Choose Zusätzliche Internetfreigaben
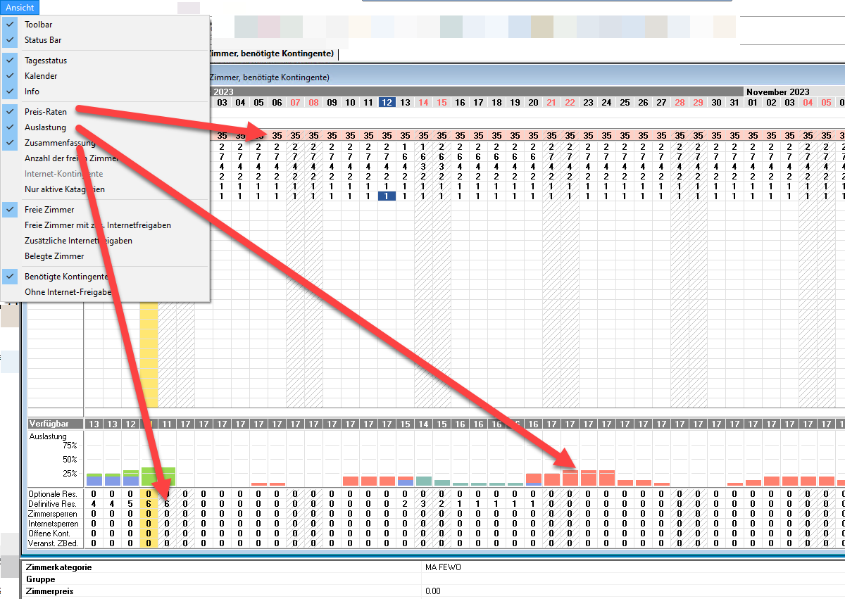This screenshot has width=845, height=599. (78, 241)
